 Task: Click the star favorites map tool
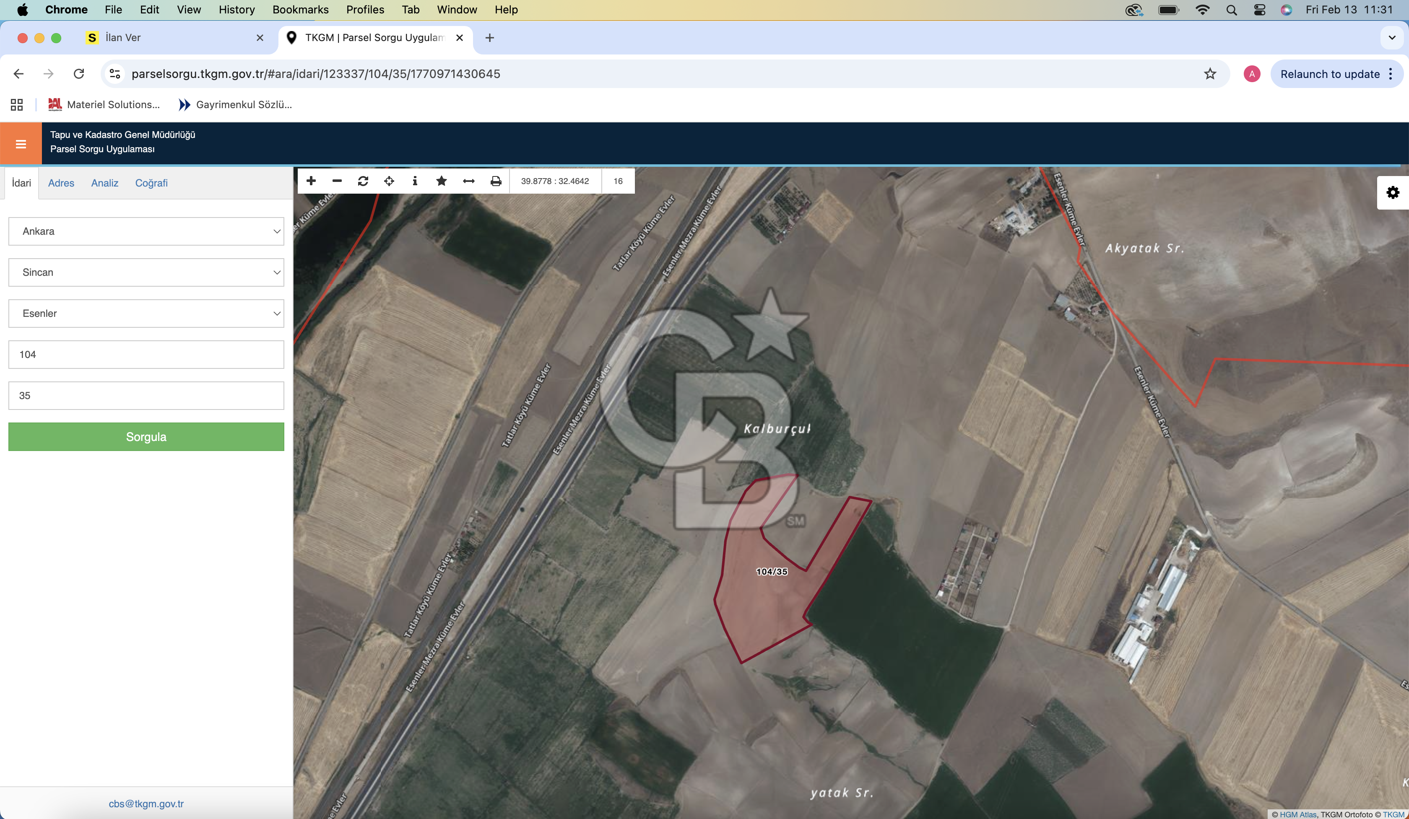point(441,181)
